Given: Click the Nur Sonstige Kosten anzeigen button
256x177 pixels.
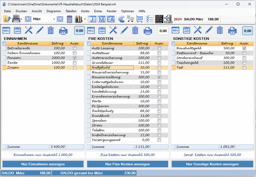Looking at the screenshot, I should pyautogui.click(x=212, y=164).
